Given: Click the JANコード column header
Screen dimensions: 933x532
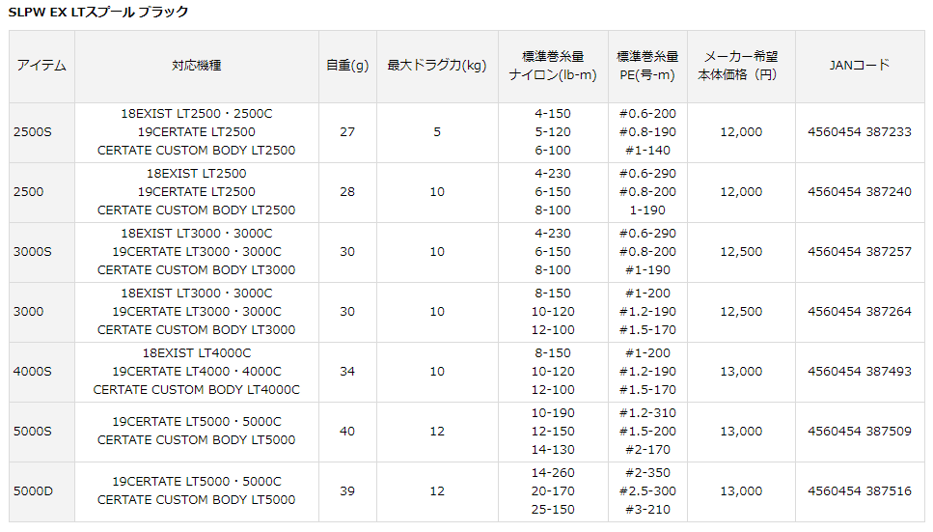Looking at the screenshot, I should pyautogui.click(x=860, y=65).
